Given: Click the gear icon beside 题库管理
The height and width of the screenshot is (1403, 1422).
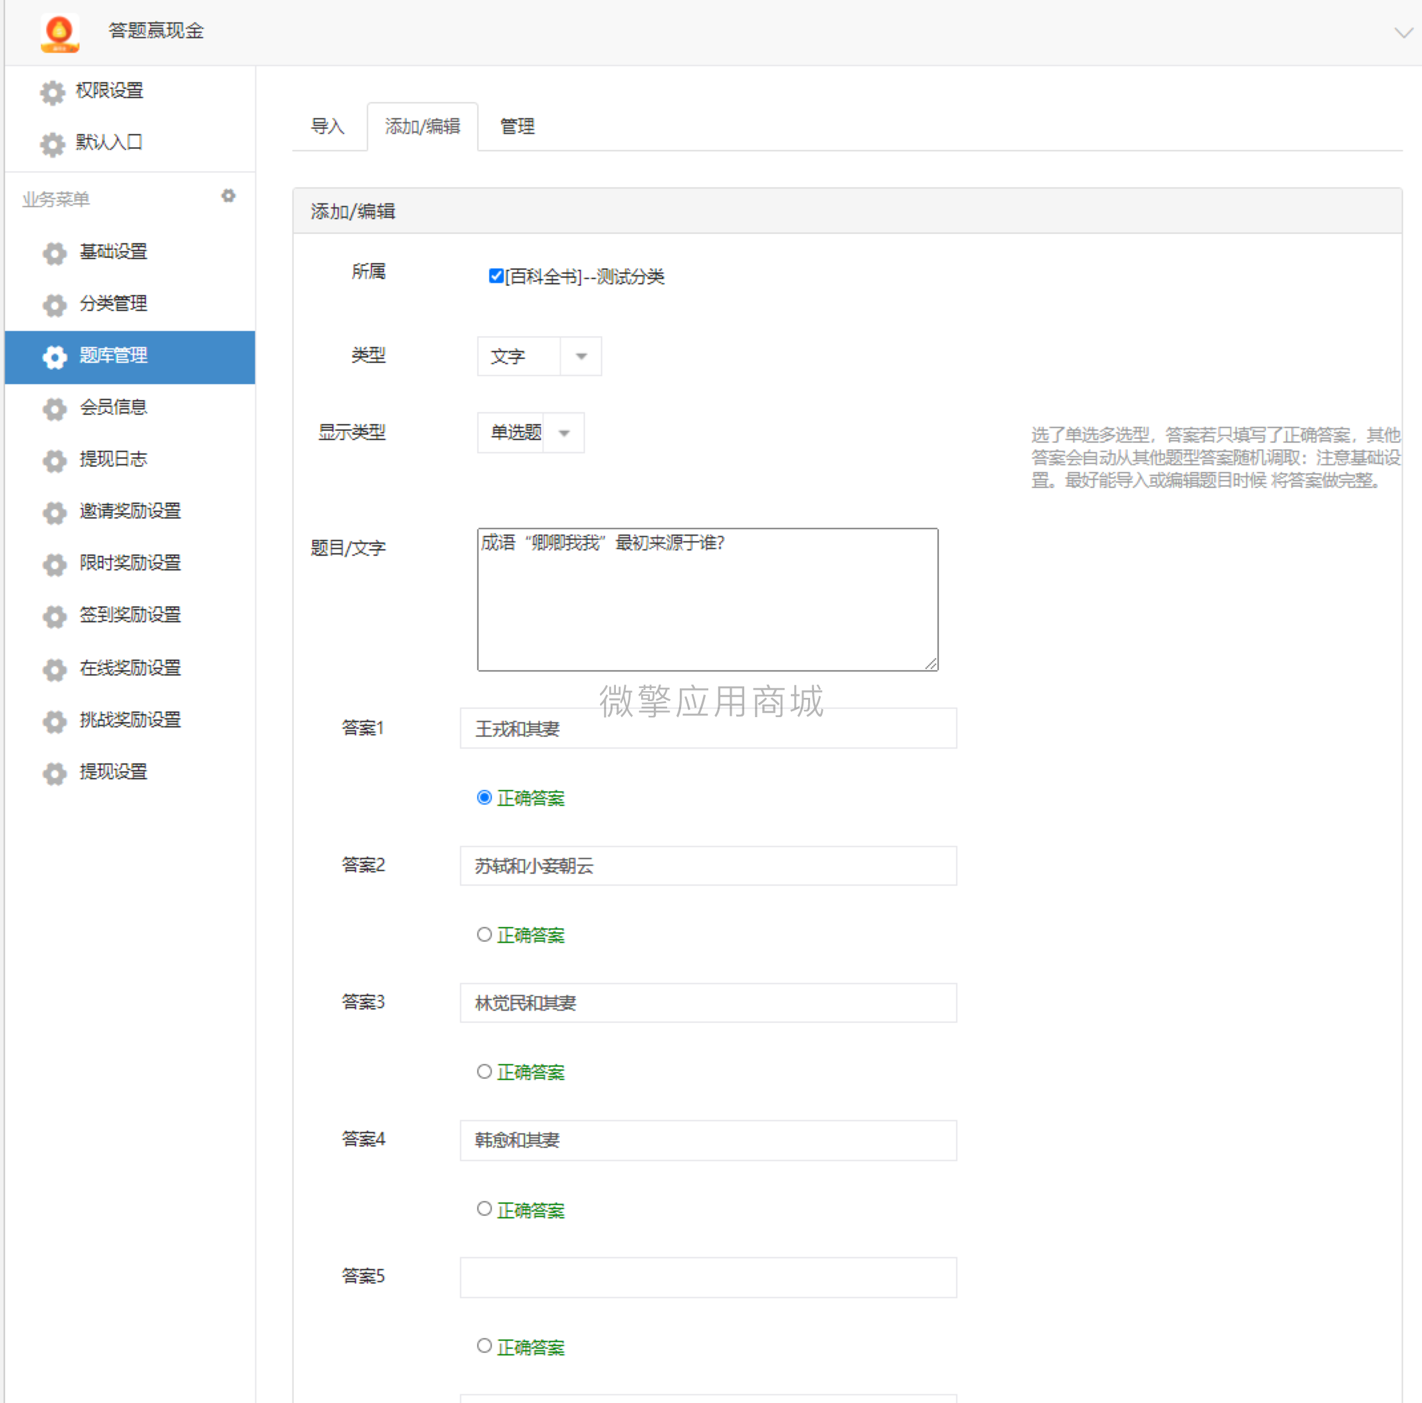Looking at the screenshot, I should coord(55,357).
